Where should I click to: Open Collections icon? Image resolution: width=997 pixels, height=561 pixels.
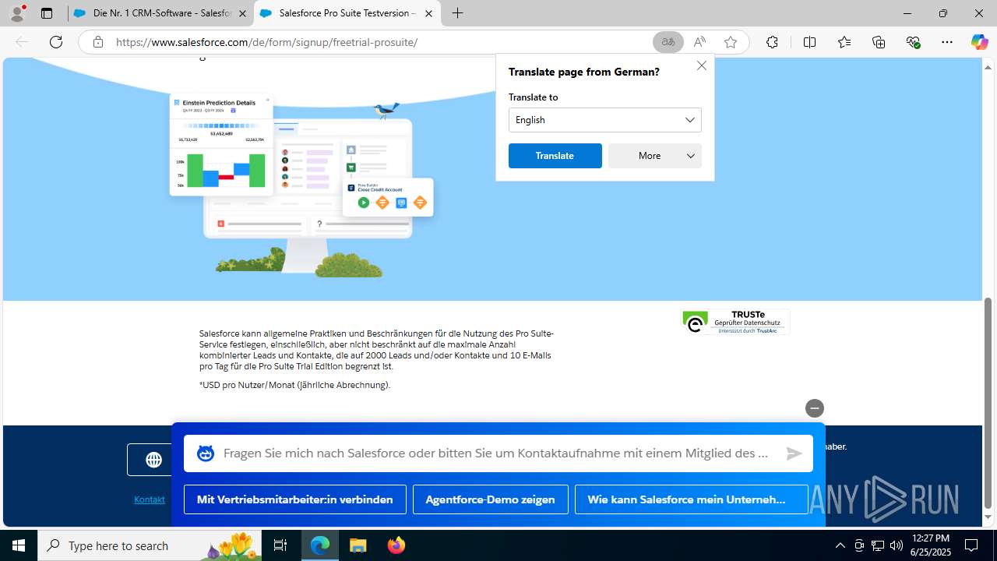pos(879,42)
